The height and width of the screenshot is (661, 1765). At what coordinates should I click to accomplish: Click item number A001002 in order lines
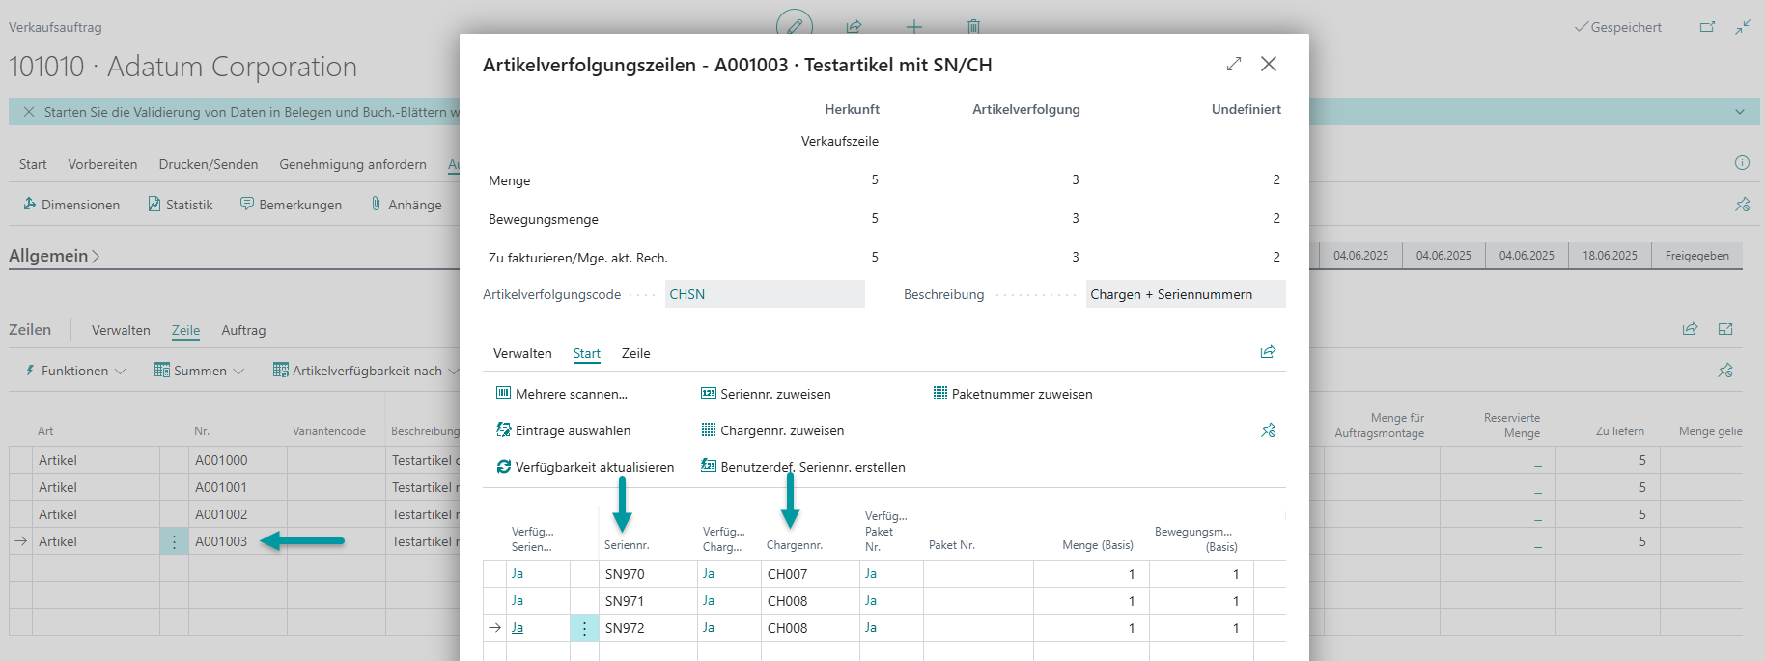pyautogui.click(x=221, y=514)
